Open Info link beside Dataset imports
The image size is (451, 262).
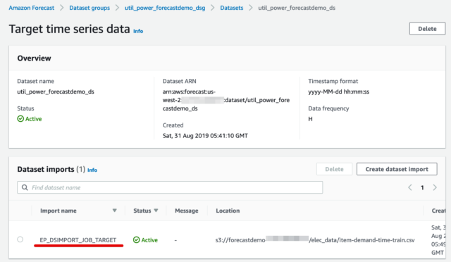tap(92, 170)
